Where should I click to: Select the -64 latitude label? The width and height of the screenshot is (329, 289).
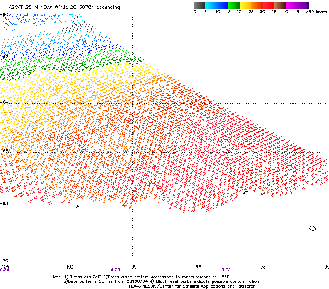click(4, 102)
